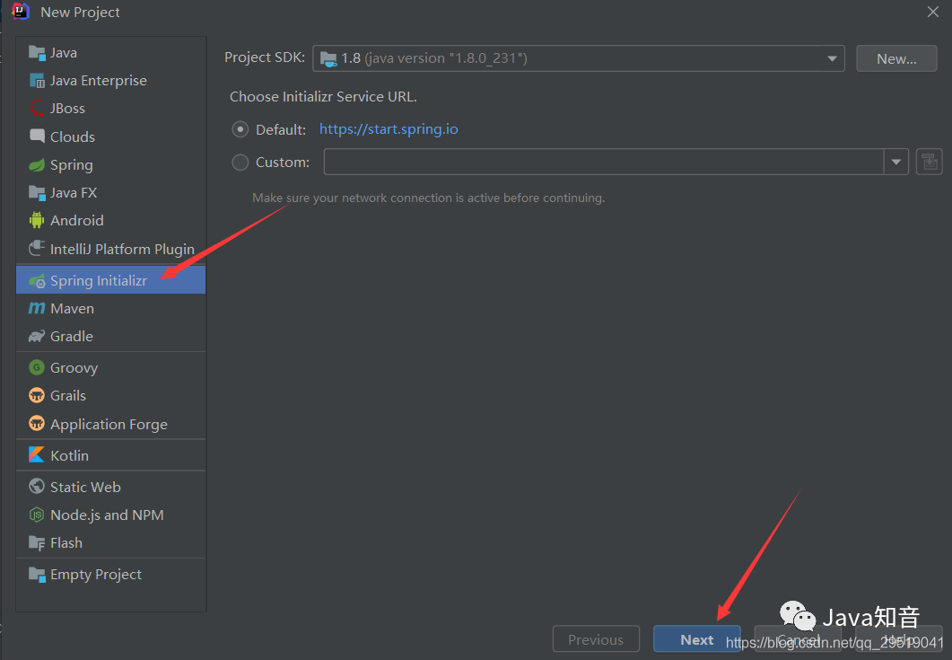This screenshot has width=952, height=660.
Task: Choose the Maven project type
Action: tap(111, 309)
